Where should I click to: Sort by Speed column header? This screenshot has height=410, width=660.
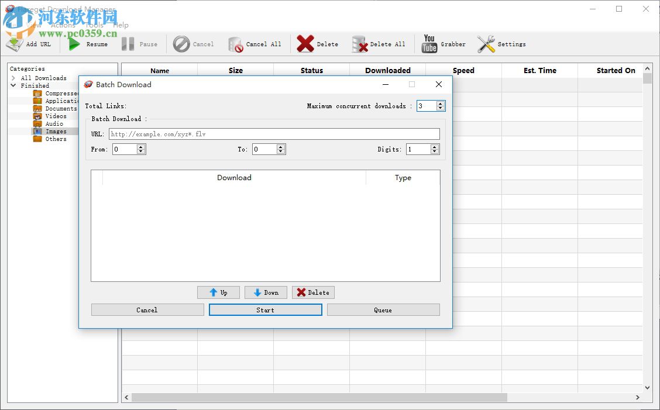click(x=463, y=70)
